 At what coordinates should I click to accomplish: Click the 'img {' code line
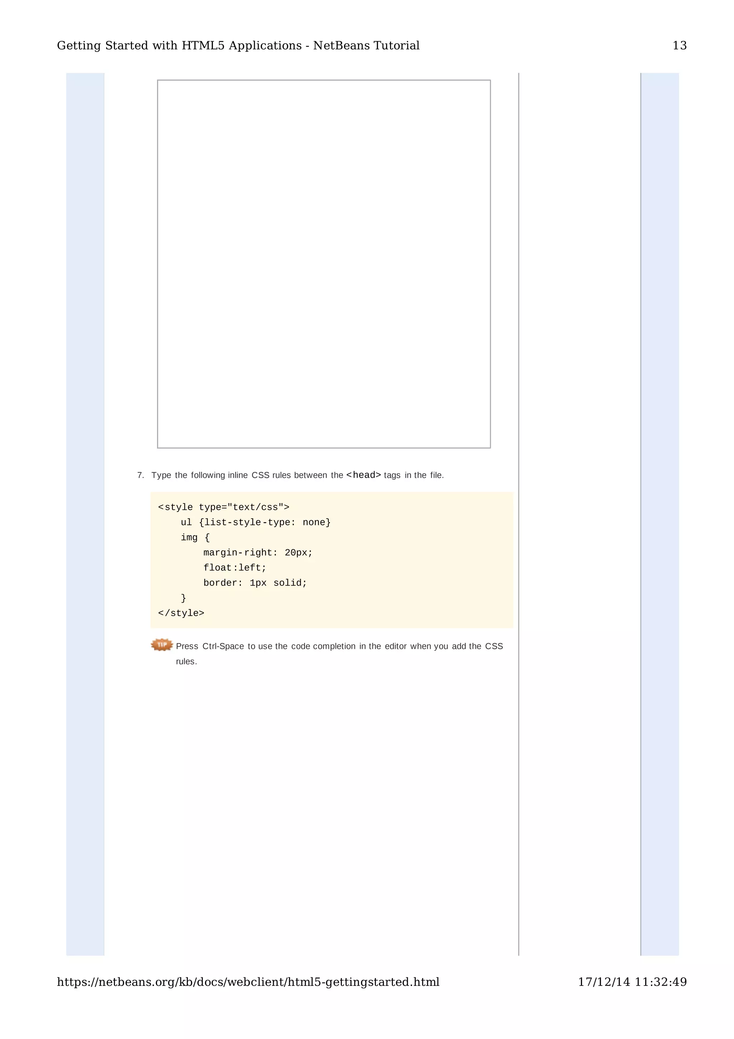coord(195,537)
